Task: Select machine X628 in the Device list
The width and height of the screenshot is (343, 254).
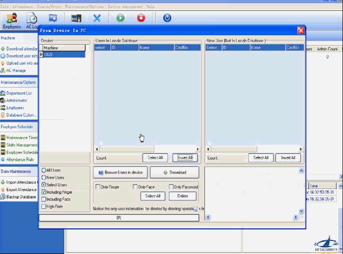Action: 64,55
